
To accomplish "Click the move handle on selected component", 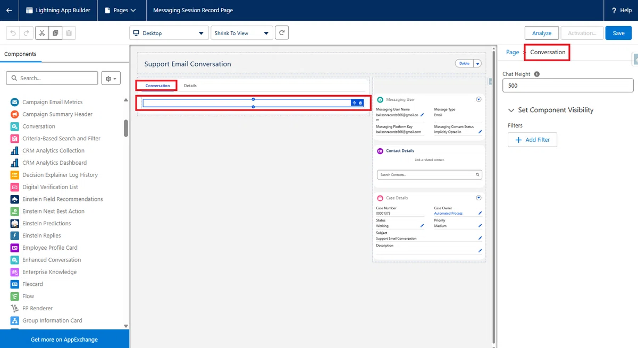I will tap(354, 103).
